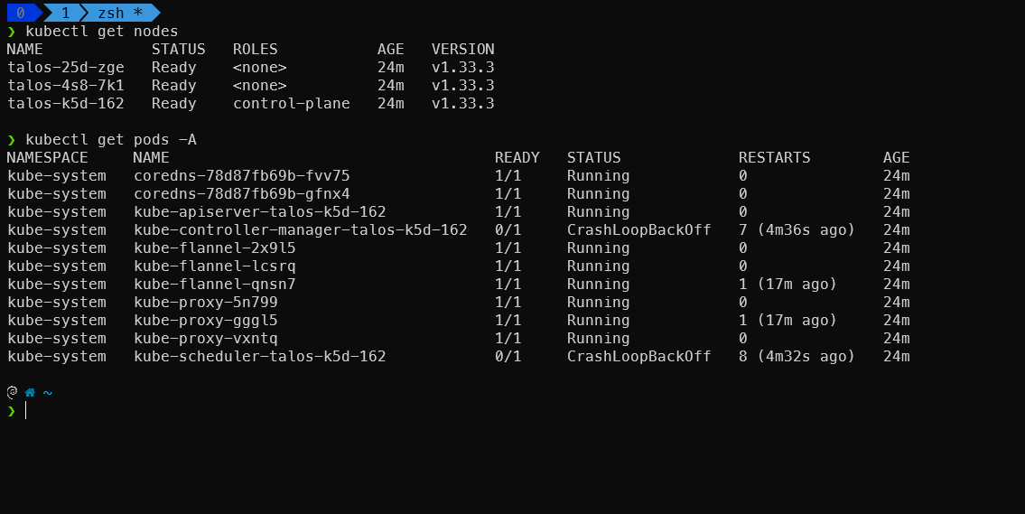Click the kube-proxy-gggl5 pod name
The image size is (1025, 514).
point(205,321)
